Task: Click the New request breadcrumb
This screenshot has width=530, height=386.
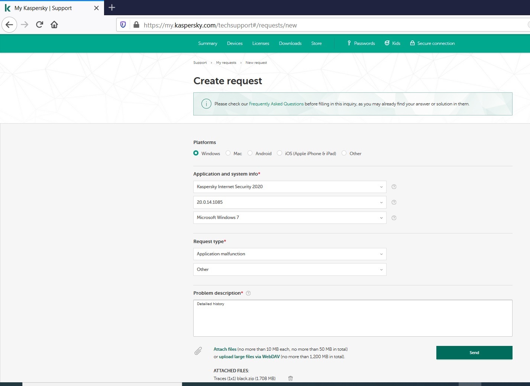Action: point(256,63)
